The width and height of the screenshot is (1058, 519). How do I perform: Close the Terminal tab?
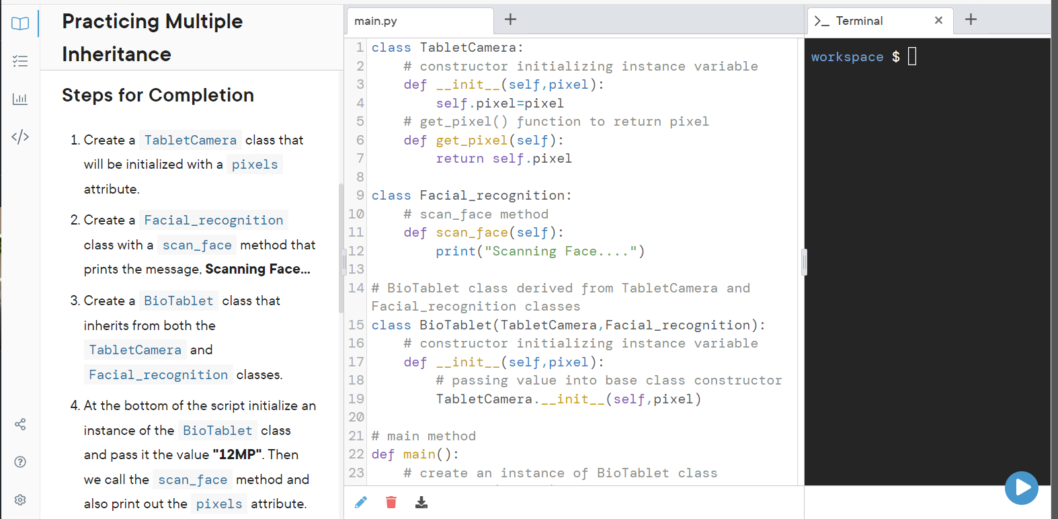[x=938, y=20]
